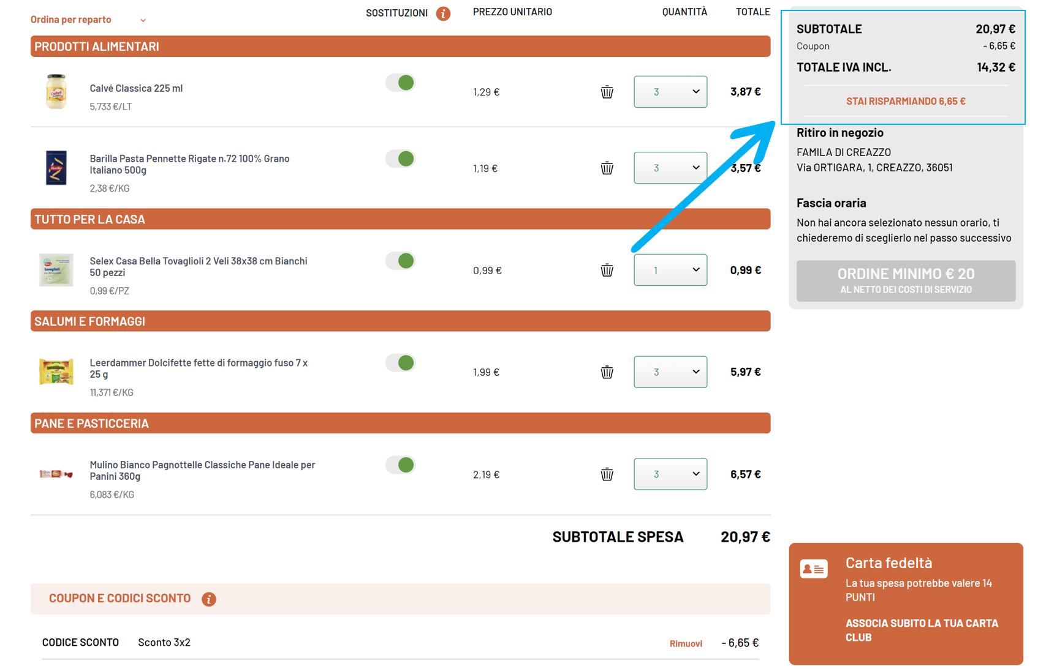Viewport: 1038px width, 669px height.
Task: Open quantity dropdown for Calvé Classica
Action: pyautogui.click(x=670, y=92)
